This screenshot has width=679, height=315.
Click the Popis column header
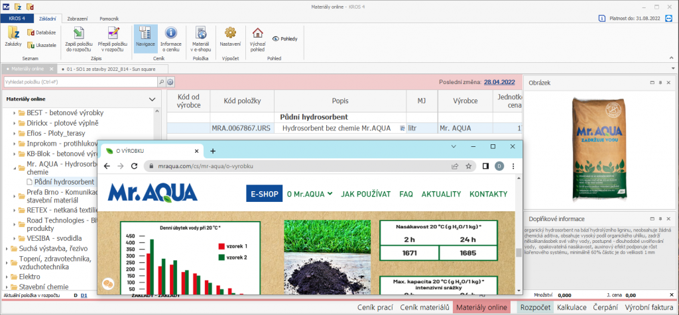tap(340, 101)
